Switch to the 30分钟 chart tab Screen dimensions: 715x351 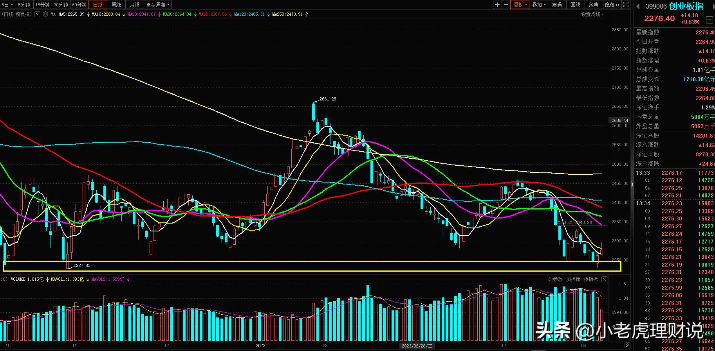click(x=61, y=5)
